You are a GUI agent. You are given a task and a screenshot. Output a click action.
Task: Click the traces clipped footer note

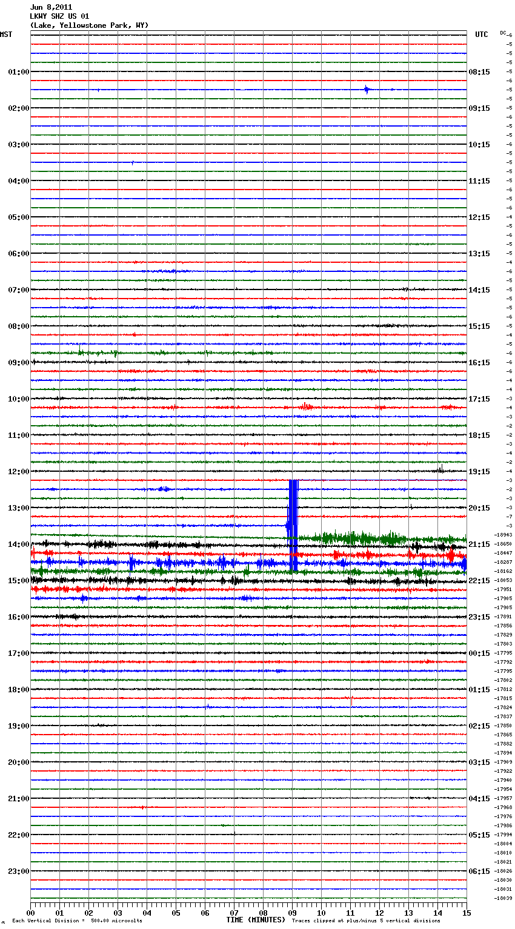pyautogui.click(x=366, y=921)
